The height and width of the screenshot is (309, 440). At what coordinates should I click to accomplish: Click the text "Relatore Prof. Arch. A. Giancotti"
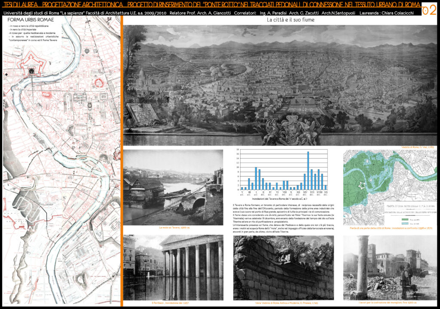pyautogui.click(x=200, y=13)
